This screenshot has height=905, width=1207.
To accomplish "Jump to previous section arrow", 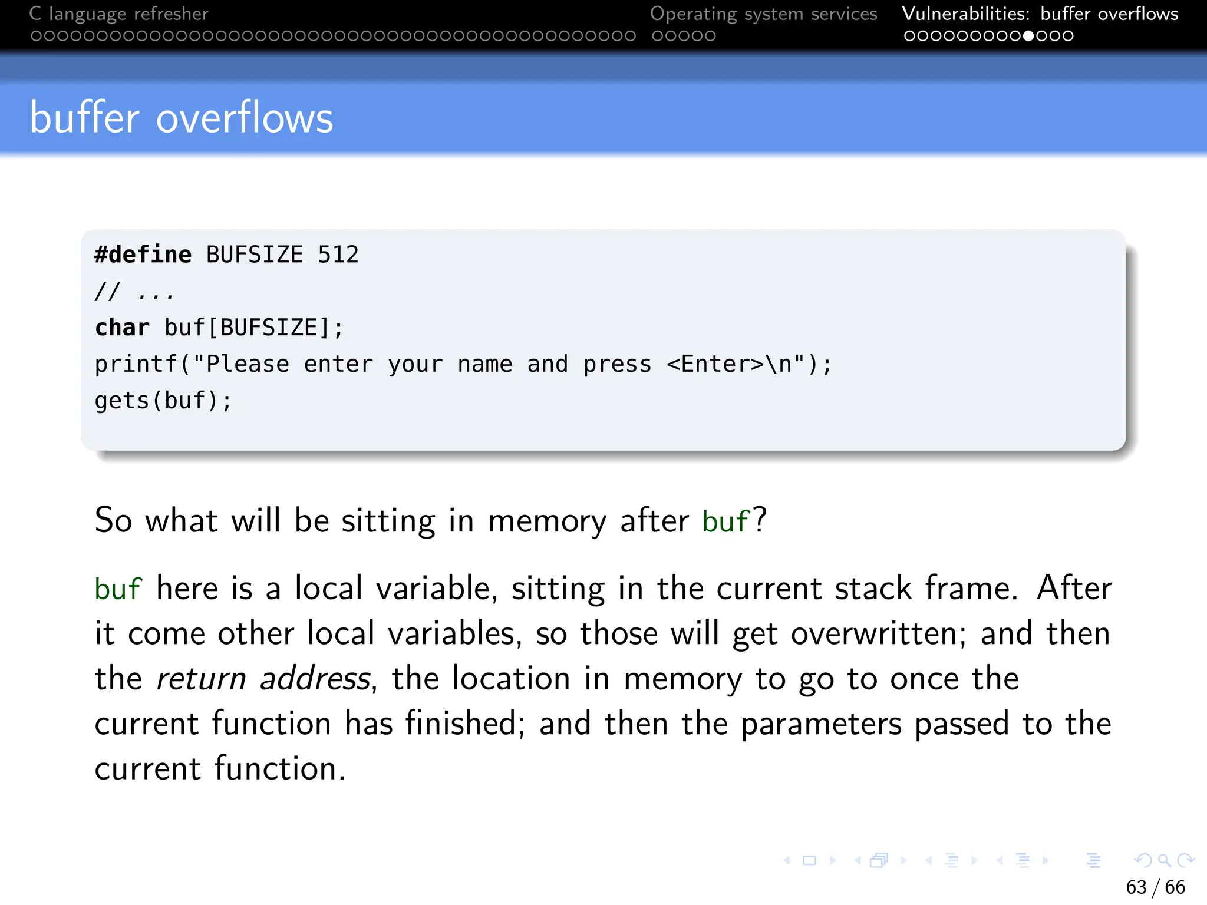I will pyautogui.click(x=1000, y=861).
